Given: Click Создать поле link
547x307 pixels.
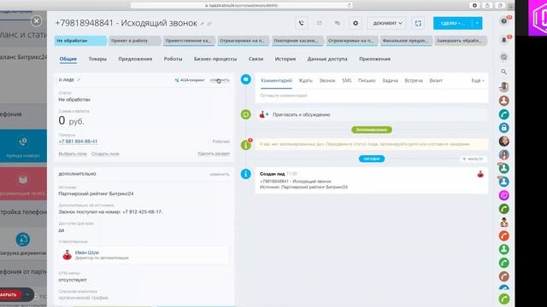Looking at the screenshot, I should [x=105, y=153].
